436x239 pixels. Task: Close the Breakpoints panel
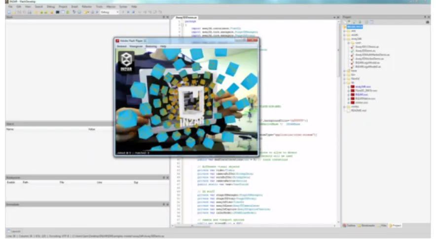tap(167, 178)
